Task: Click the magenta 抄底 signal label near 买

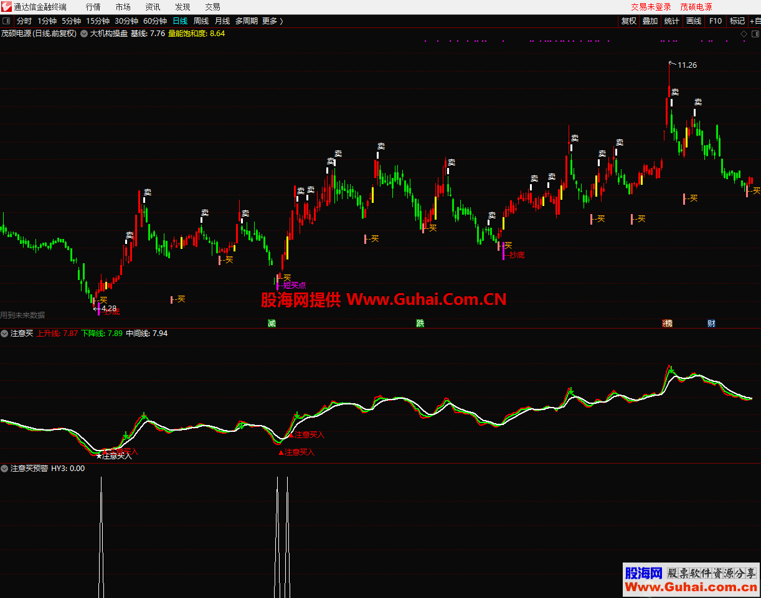Action: (x=517, y=255)
